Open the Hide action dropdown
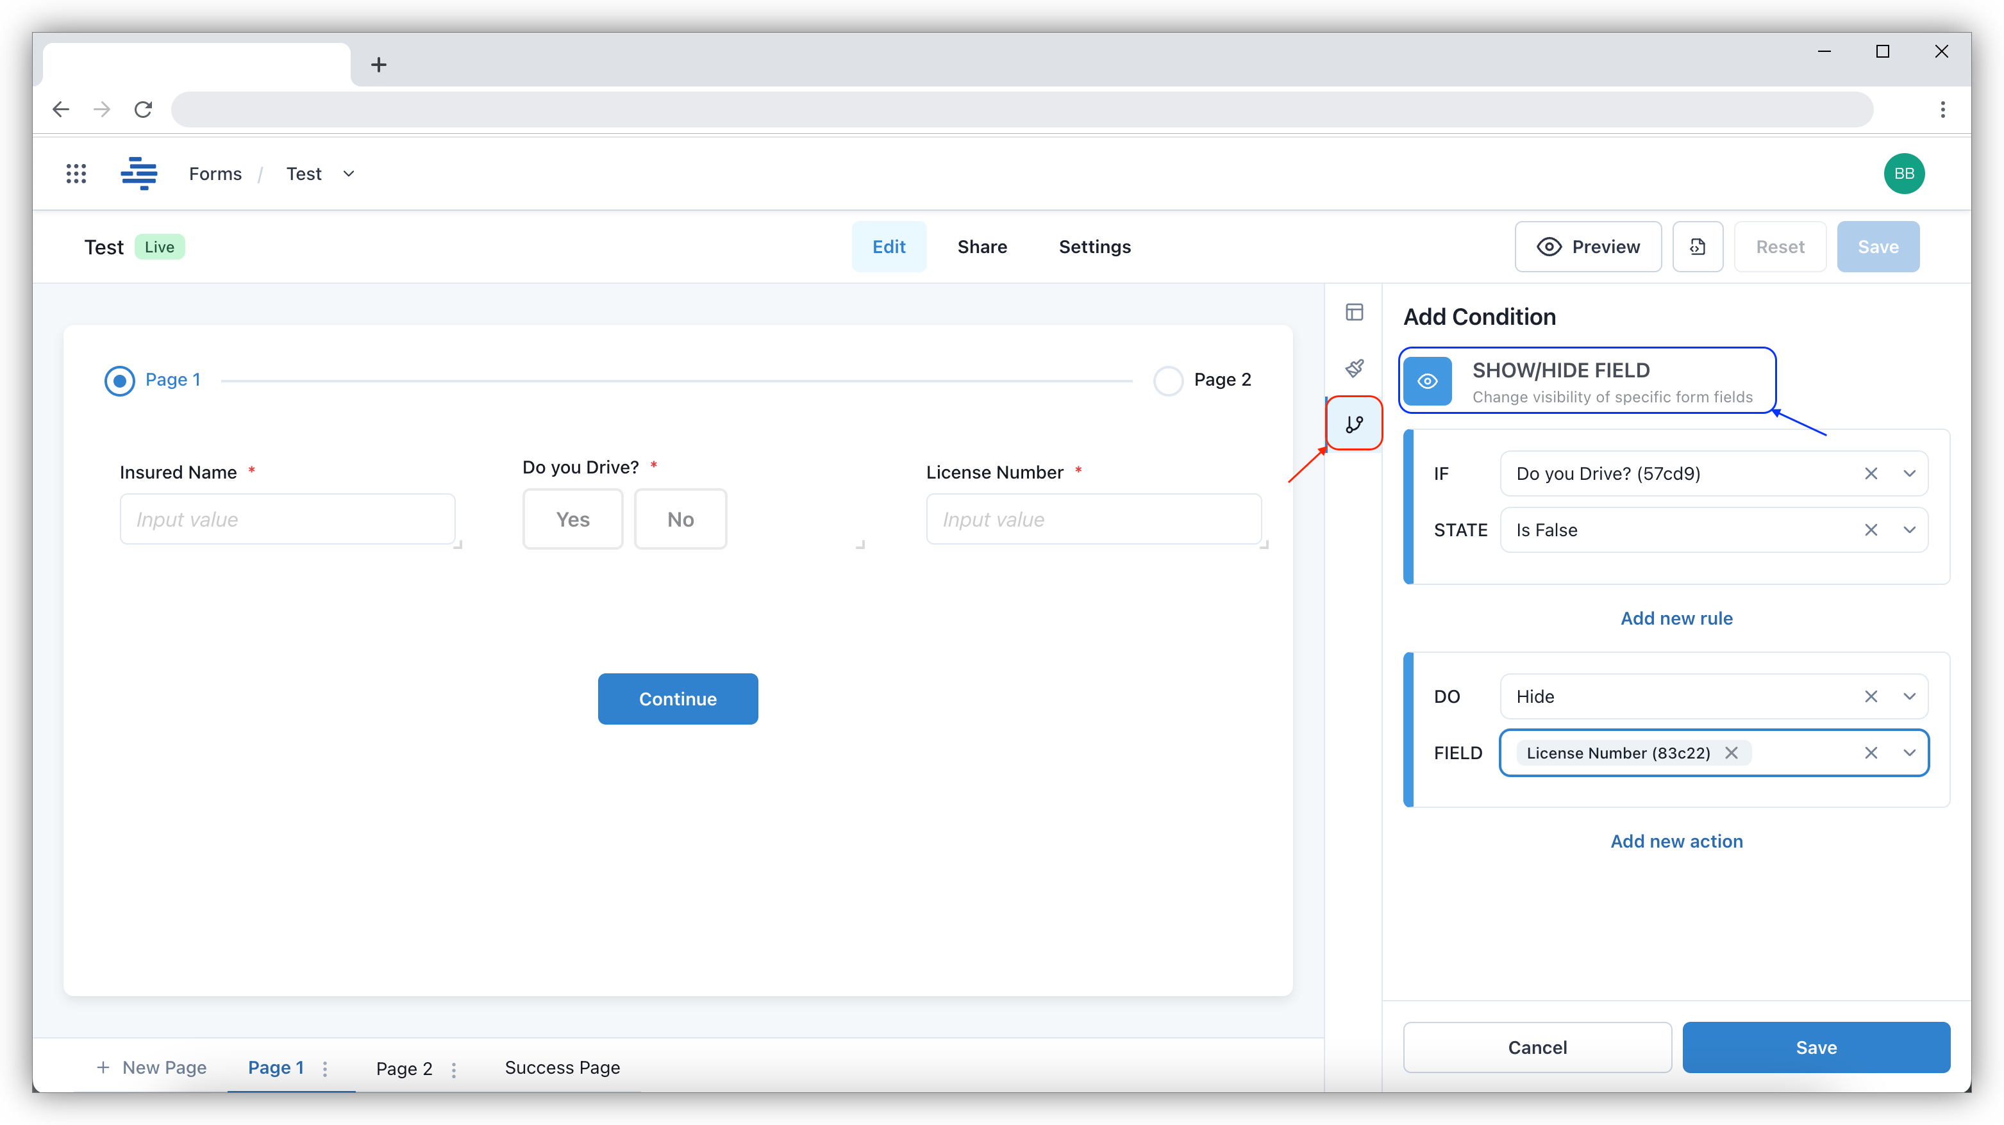Screen dimensions: 2004x1125 click(1910, 696)
